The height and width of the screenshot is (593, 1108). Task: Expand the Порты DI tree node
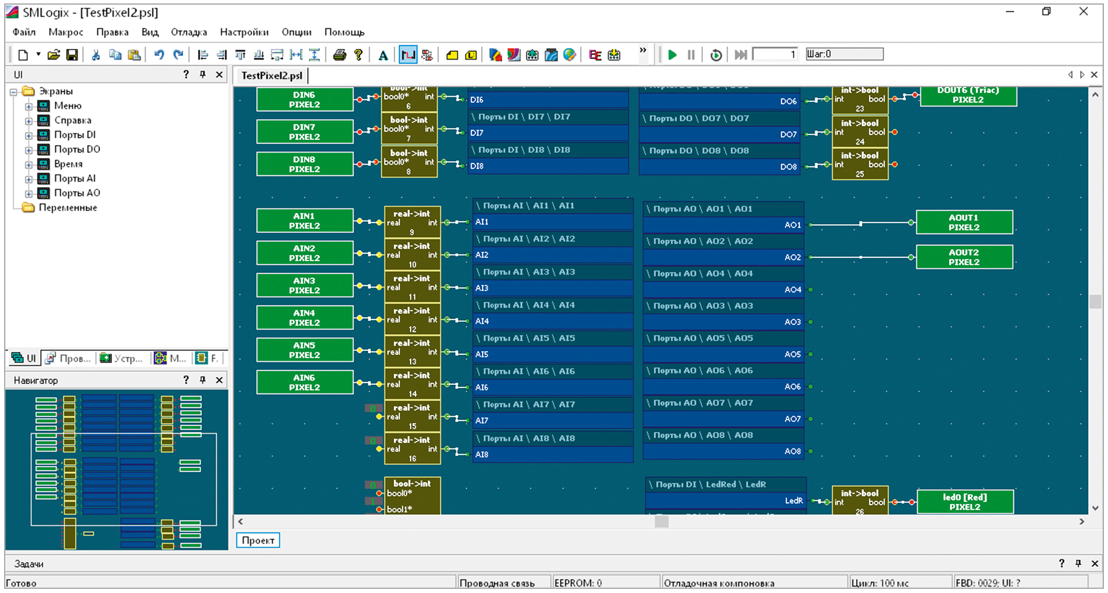click(x=29, y=136)
